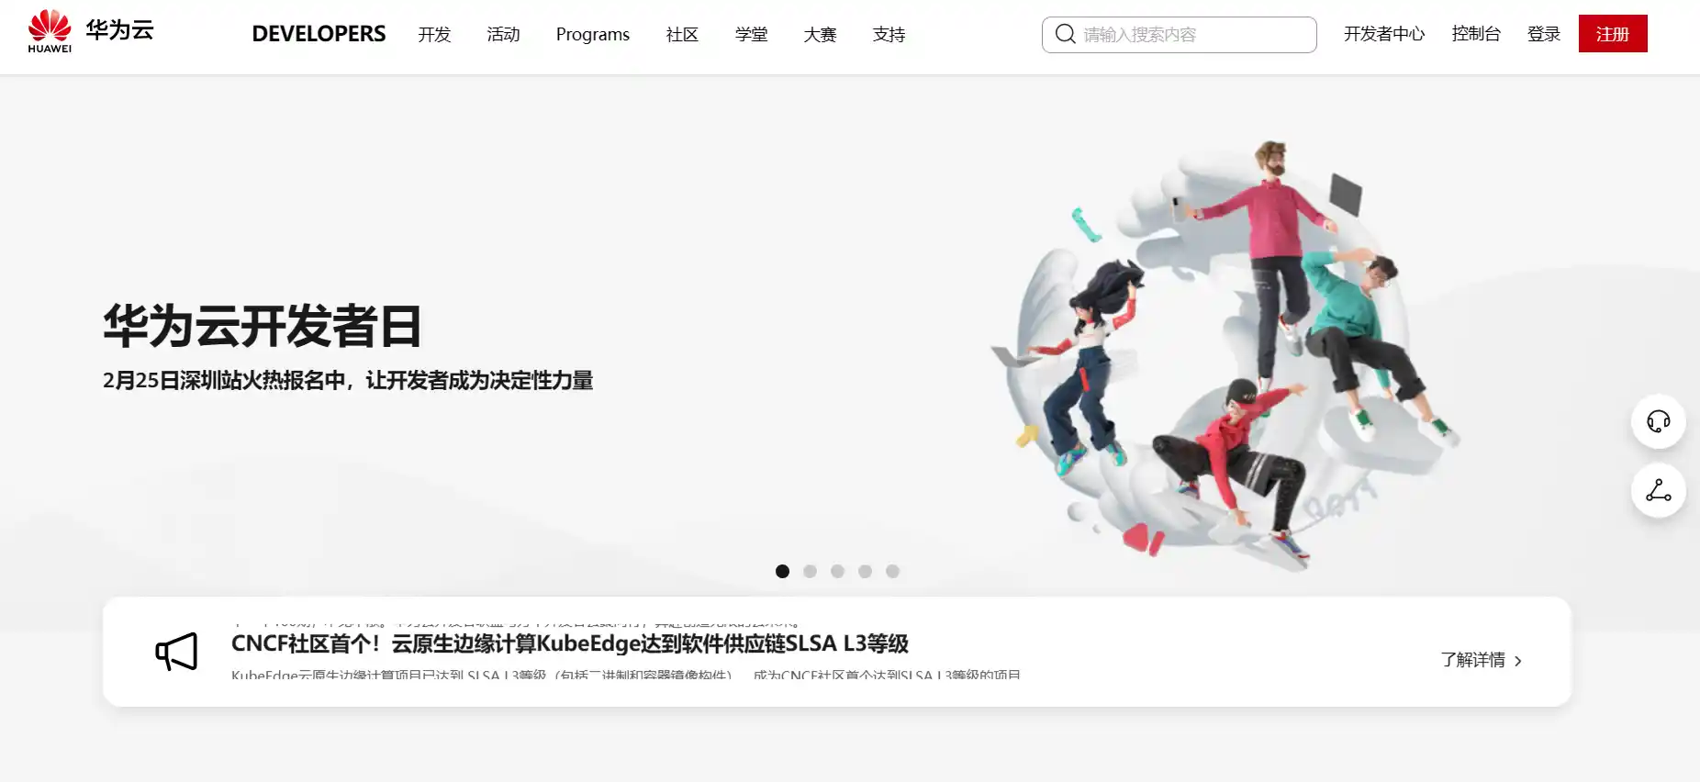The height and width of the screenshot is (782, 1700).
Task: Click the search magnifier icon
Action: tap(1065, 34)
